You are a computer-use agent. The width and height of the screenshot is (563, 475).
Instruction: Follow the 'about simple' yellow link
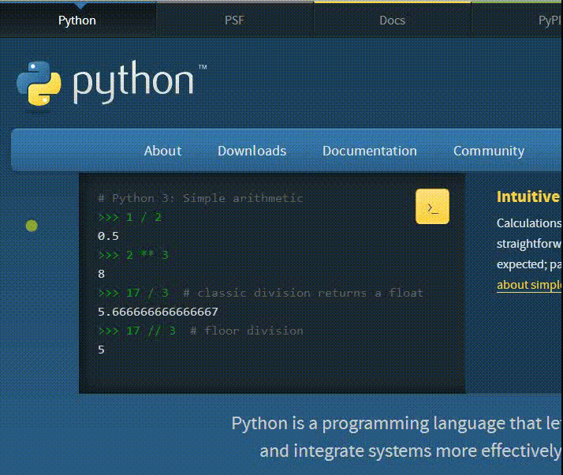[x=529, y=285]
